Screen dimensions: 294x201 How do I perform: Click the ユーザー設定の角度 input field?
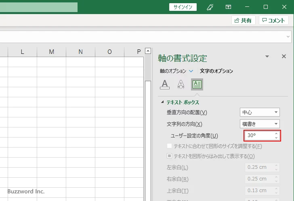click(x=260, y=135)
